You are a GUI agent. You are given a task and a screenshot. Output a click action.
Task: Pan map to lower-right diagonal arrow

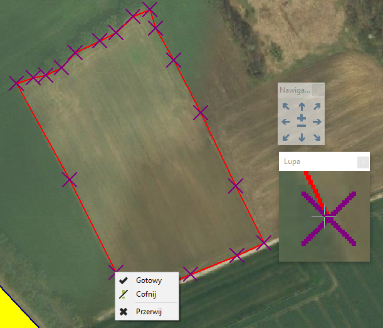click(x=317, y=138)
